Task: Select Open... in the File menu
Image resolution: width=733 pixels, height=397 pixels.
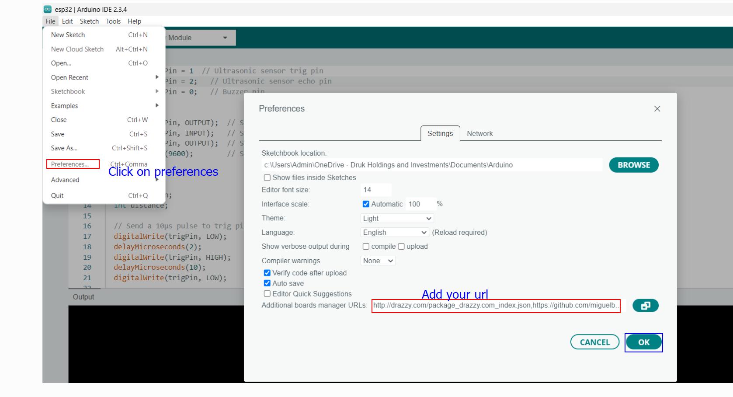Action: click(104, 63)
